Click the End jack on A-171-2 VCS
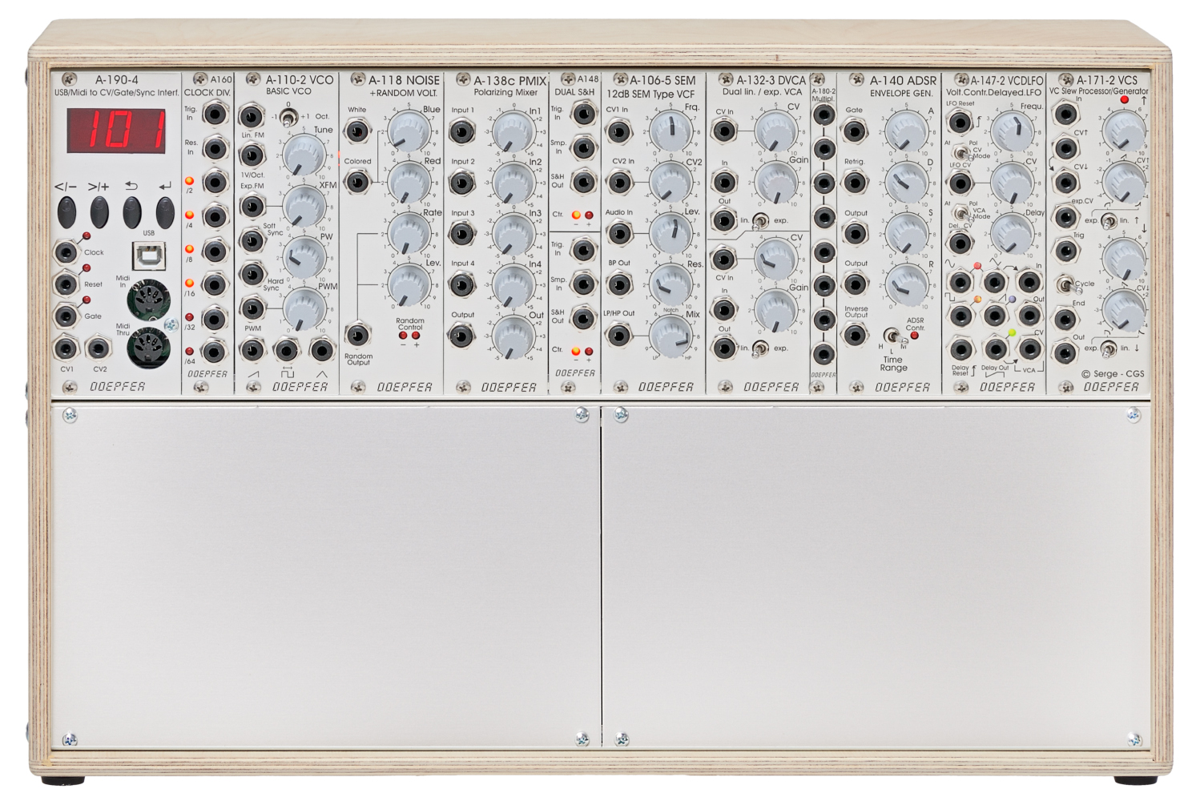This screenshot has height=801, width=1200. (1065, 319)
